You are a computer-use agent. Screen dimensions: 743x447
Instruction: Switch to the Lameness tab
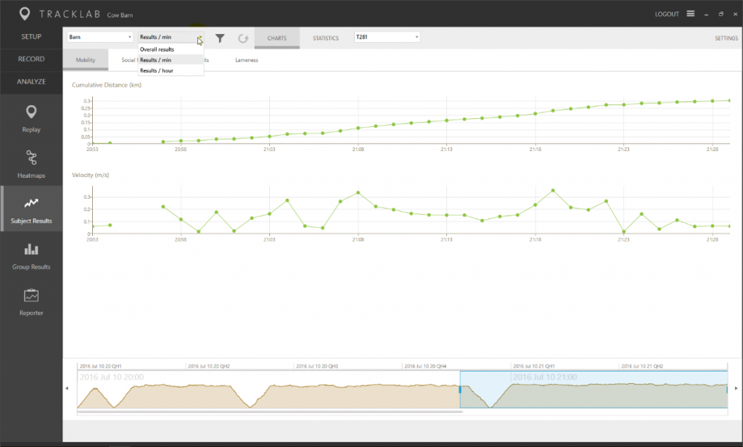pyautogui.click(x=247, y=60)
